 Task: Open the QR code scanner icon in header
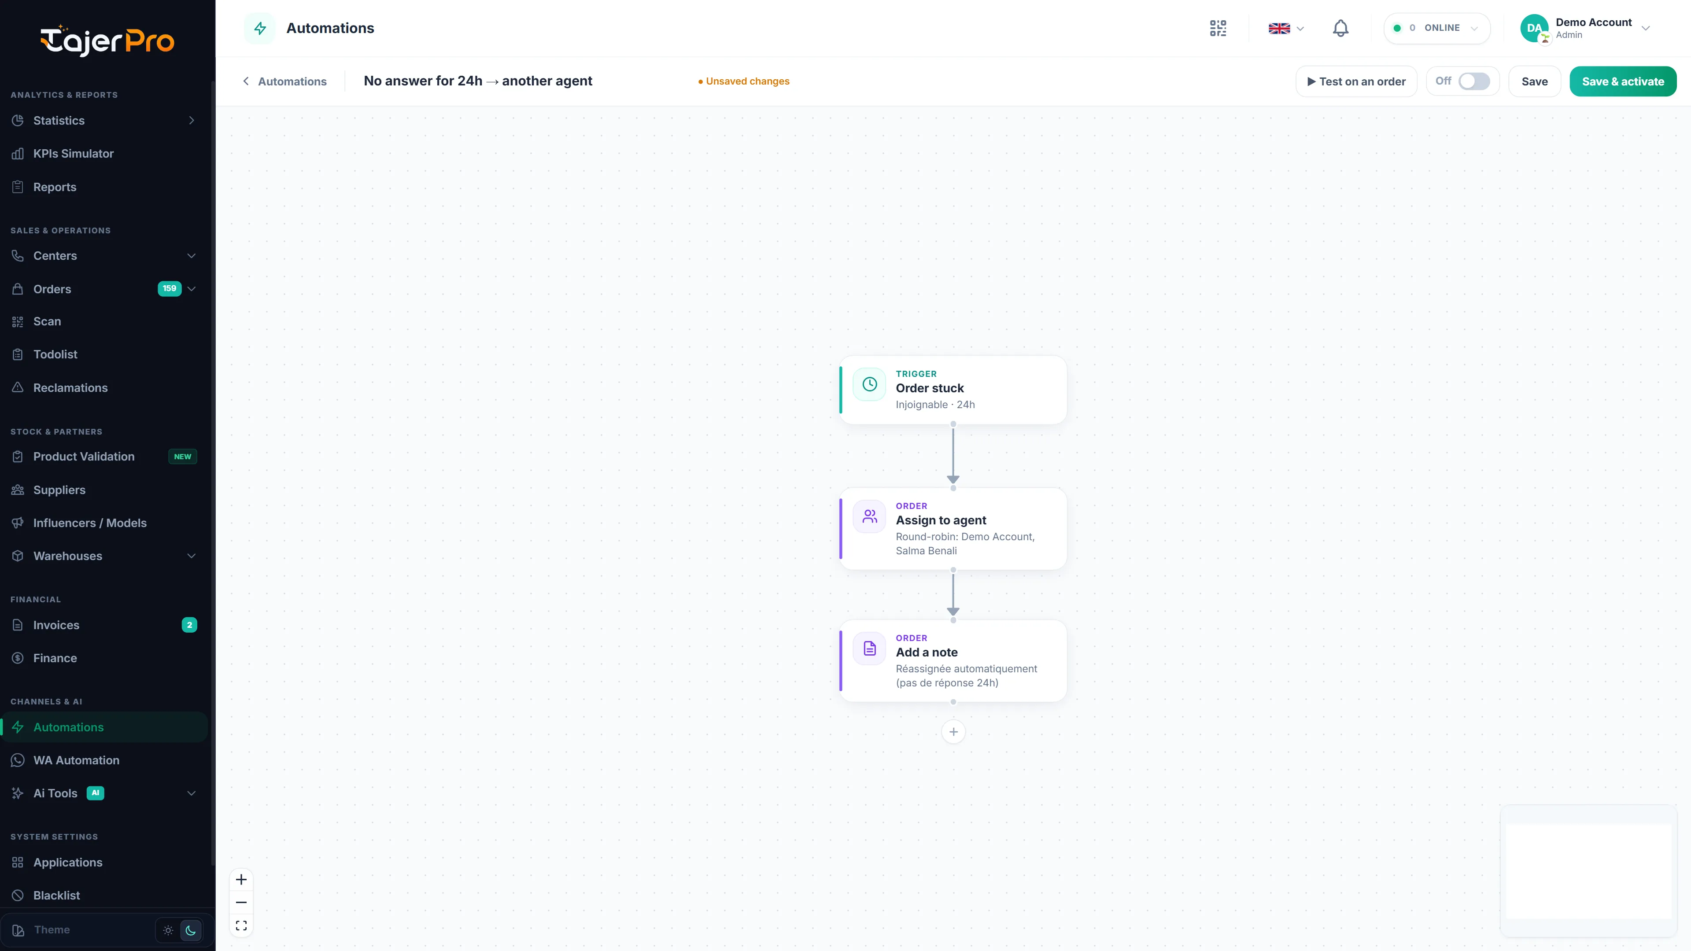pos(1218,28)
